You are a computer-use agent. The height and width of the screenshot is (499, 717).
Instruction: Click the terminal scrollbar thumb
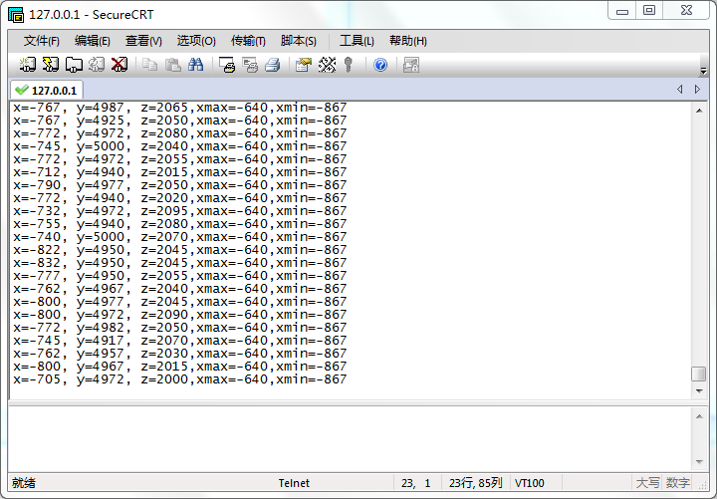tap(698, 374)
